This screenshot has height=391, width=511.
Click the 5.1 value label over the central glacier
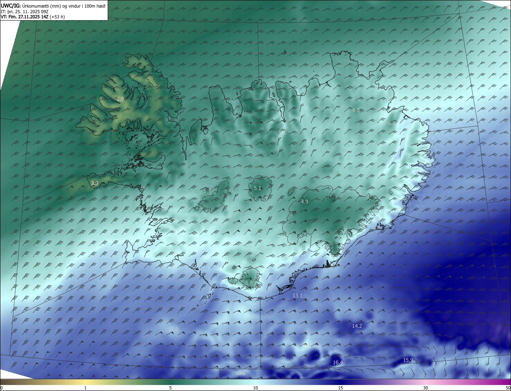pyautogui.click(x=257, y=188)
